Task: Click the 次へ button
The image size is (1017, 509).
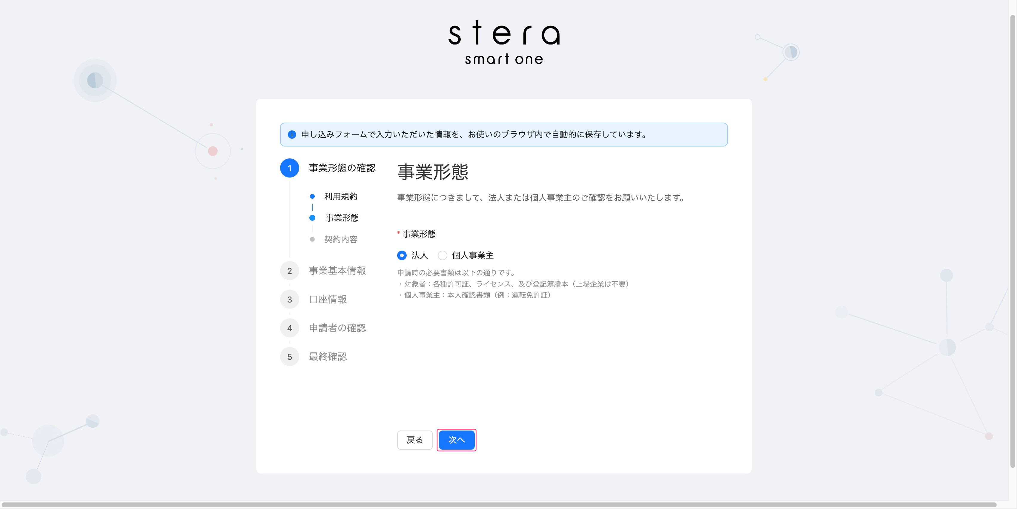Action: click(456, 439)
